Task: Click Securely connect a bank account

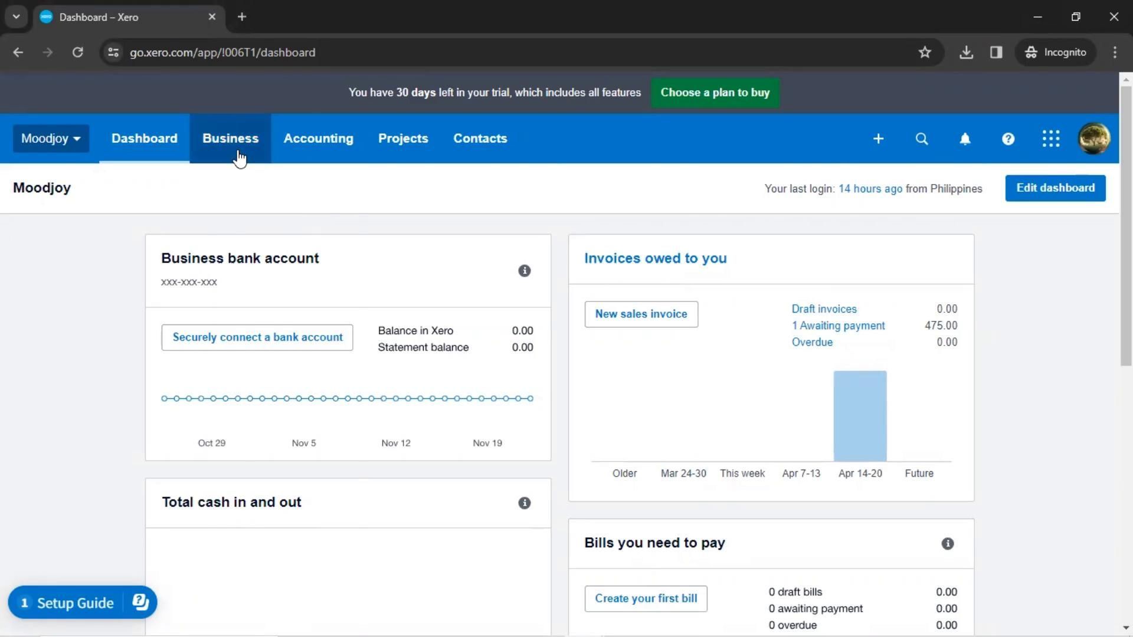Action: pos(257,337)
